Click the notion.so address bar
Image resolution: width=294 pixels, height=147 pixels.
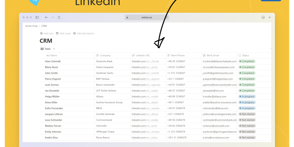[147, 18]
